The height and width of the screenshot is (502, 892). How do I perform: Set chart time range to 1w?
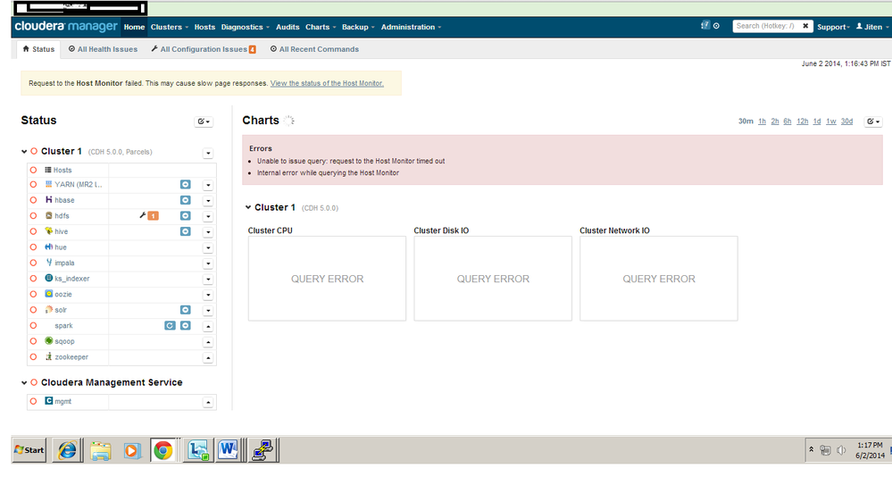pos(830,121)
